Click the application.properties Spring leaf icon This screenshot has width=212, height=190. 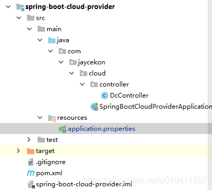point(62,129)
